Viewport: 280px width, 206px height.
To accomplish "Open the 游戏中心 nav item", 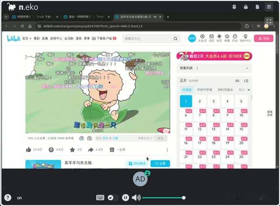I will pos(56,38).
